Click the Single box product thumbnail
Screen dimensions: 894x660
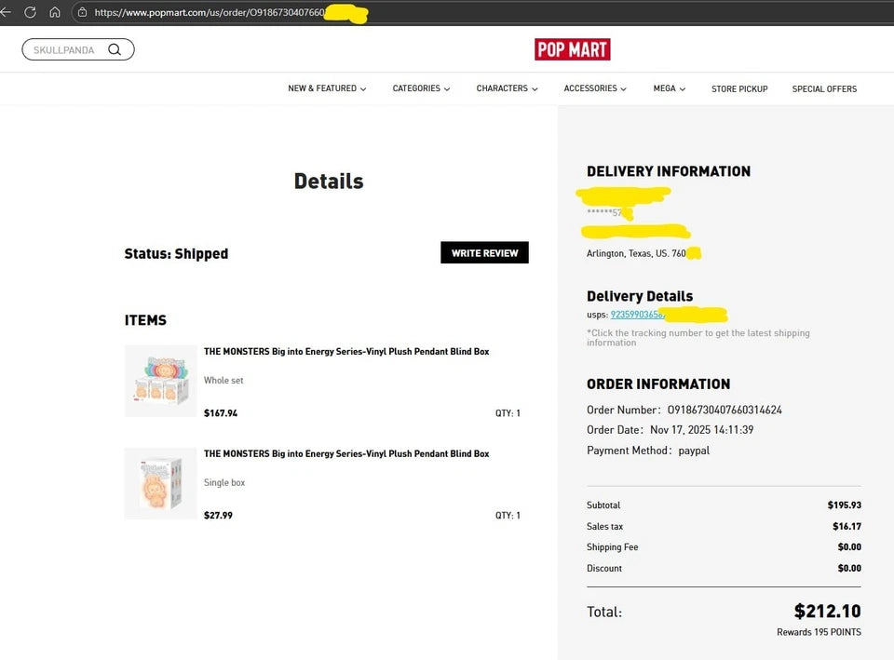point(160,483)
